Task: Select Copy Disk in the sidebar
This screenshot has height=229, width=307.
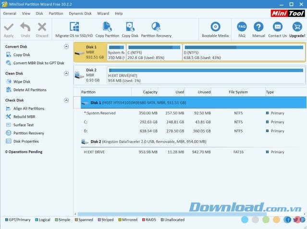Action: 22,55
